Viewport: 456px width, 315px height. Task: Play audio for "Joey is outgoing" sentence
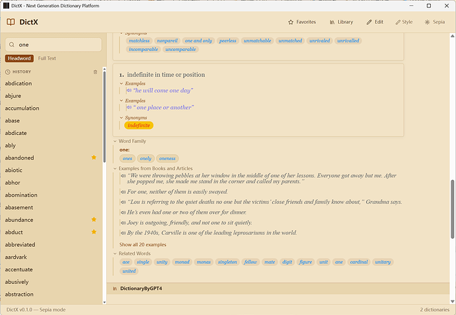(x=124, y=223)
